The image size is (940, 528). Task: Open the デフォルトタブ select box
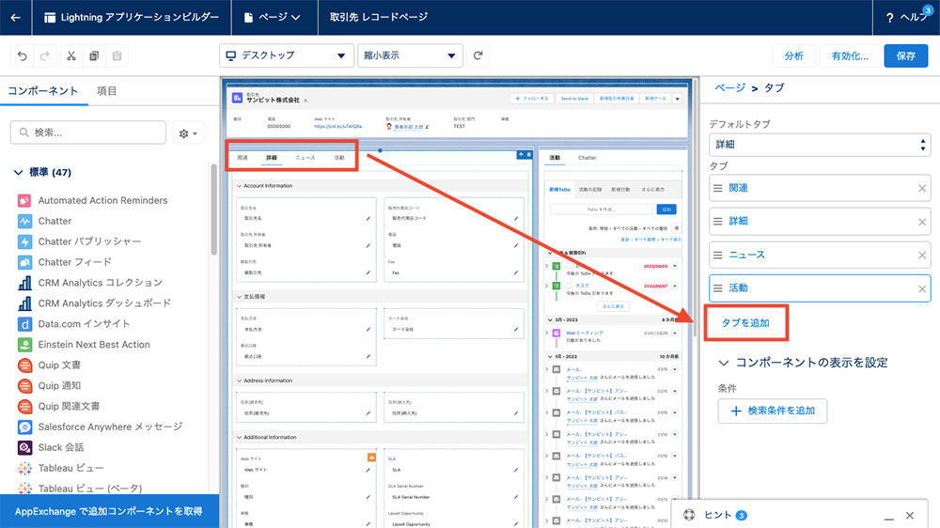coord(820,145)
